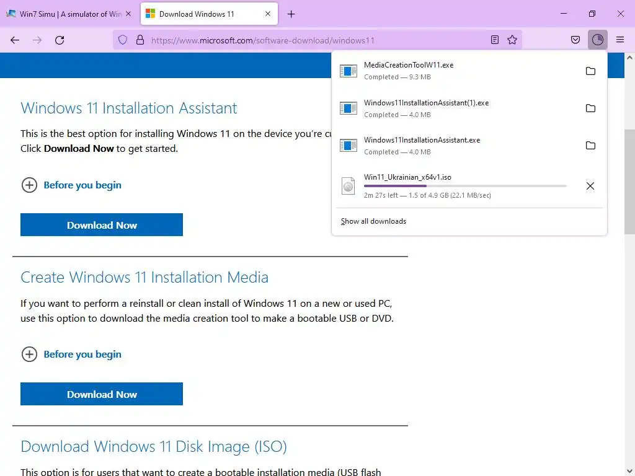Click the ISO download progress bar

(465, 186)
